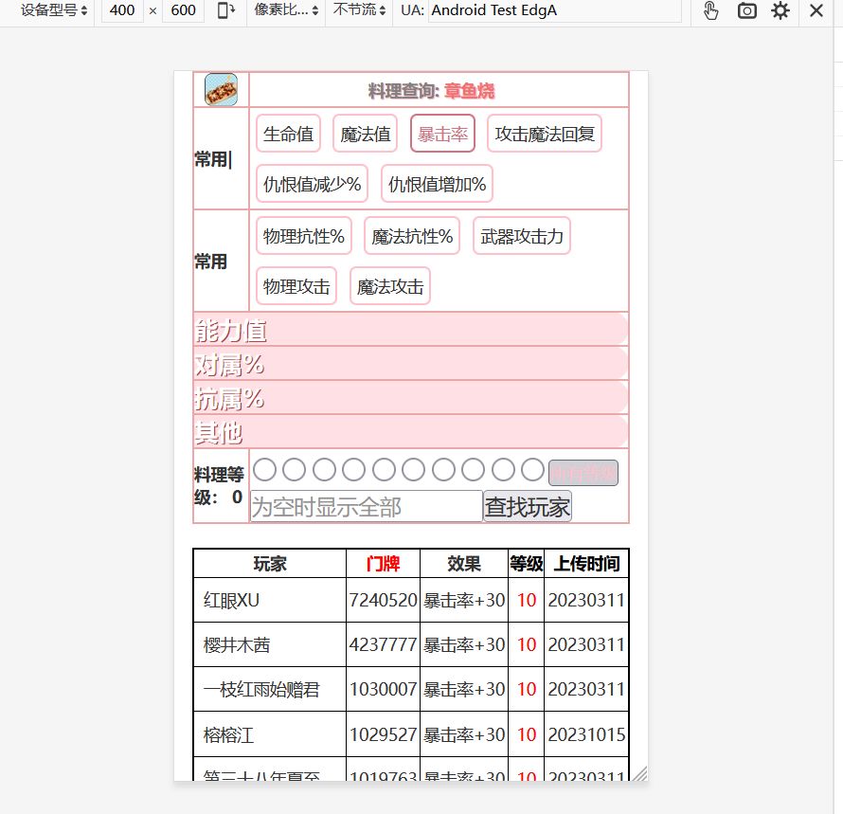Click house number 1029527

tap(383, 734)
